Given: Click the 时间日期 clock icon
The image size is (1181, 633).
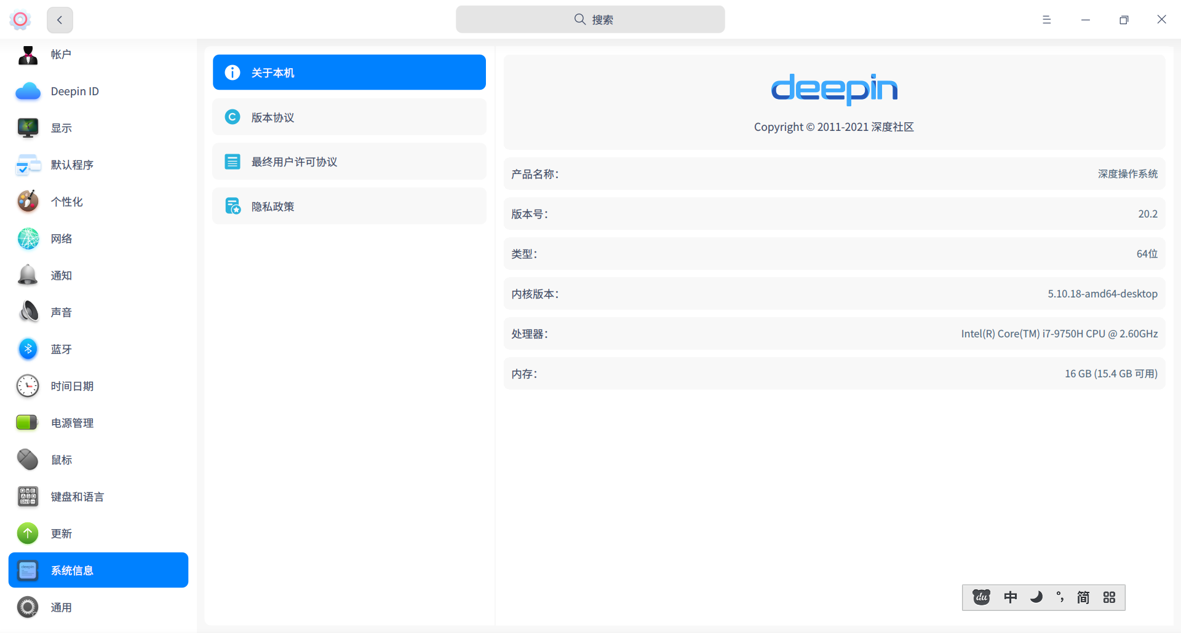Looking at the screenshot, I should click(x=28, y=386).
